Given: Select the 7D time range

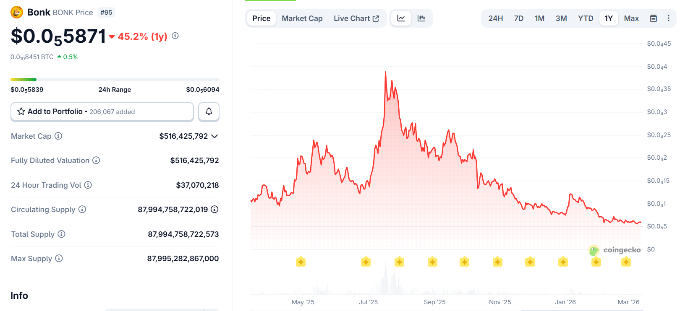Looking at the screenshot, I should pos(519,18).
